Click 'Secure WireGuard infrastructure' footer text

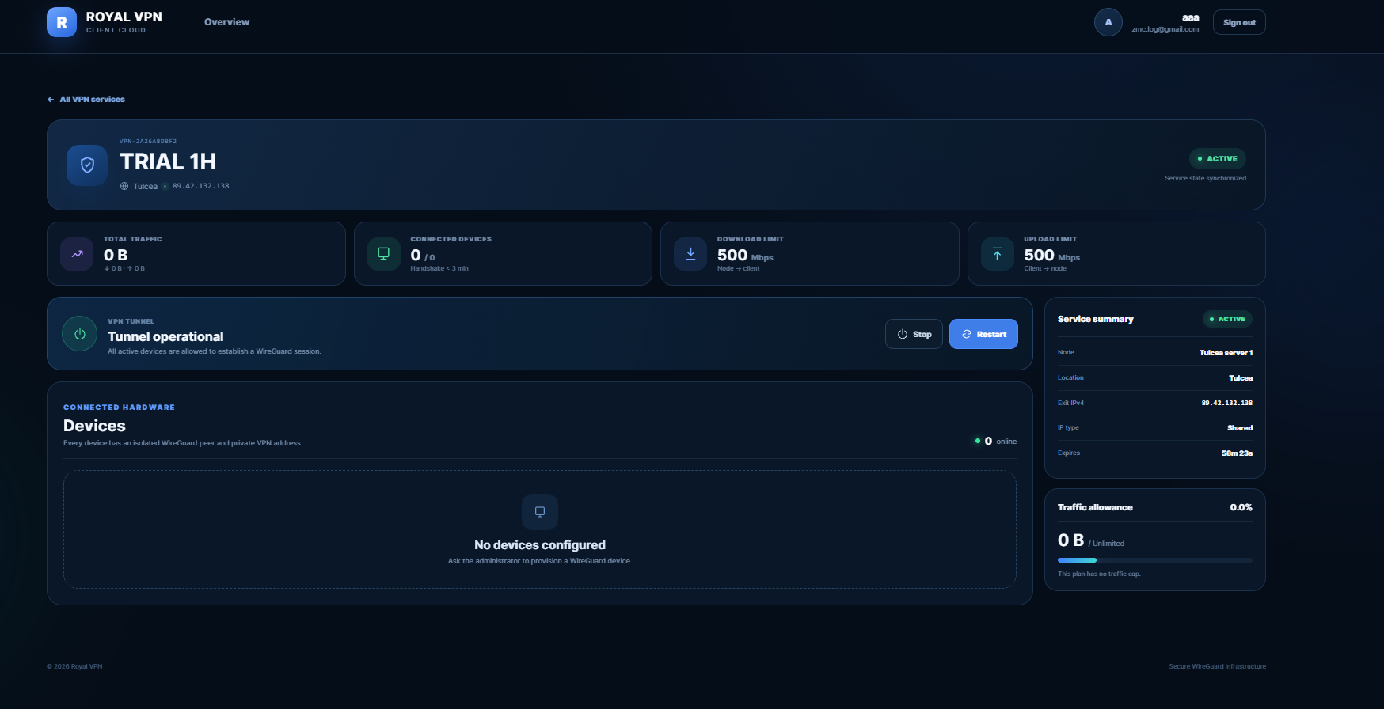click(x=1217, y=666)
